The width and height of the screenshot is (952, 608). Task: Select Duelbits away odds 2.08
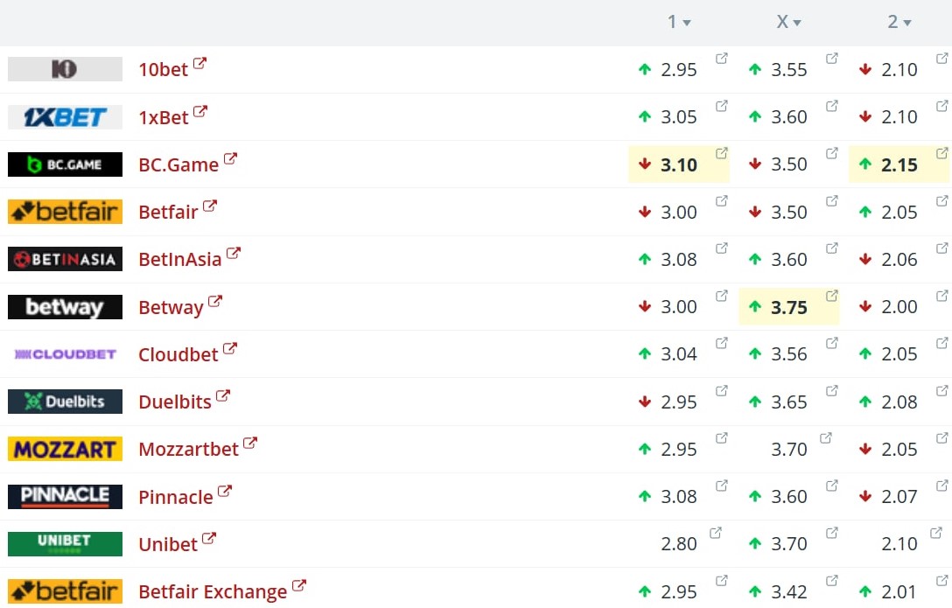tap(899, 402)
